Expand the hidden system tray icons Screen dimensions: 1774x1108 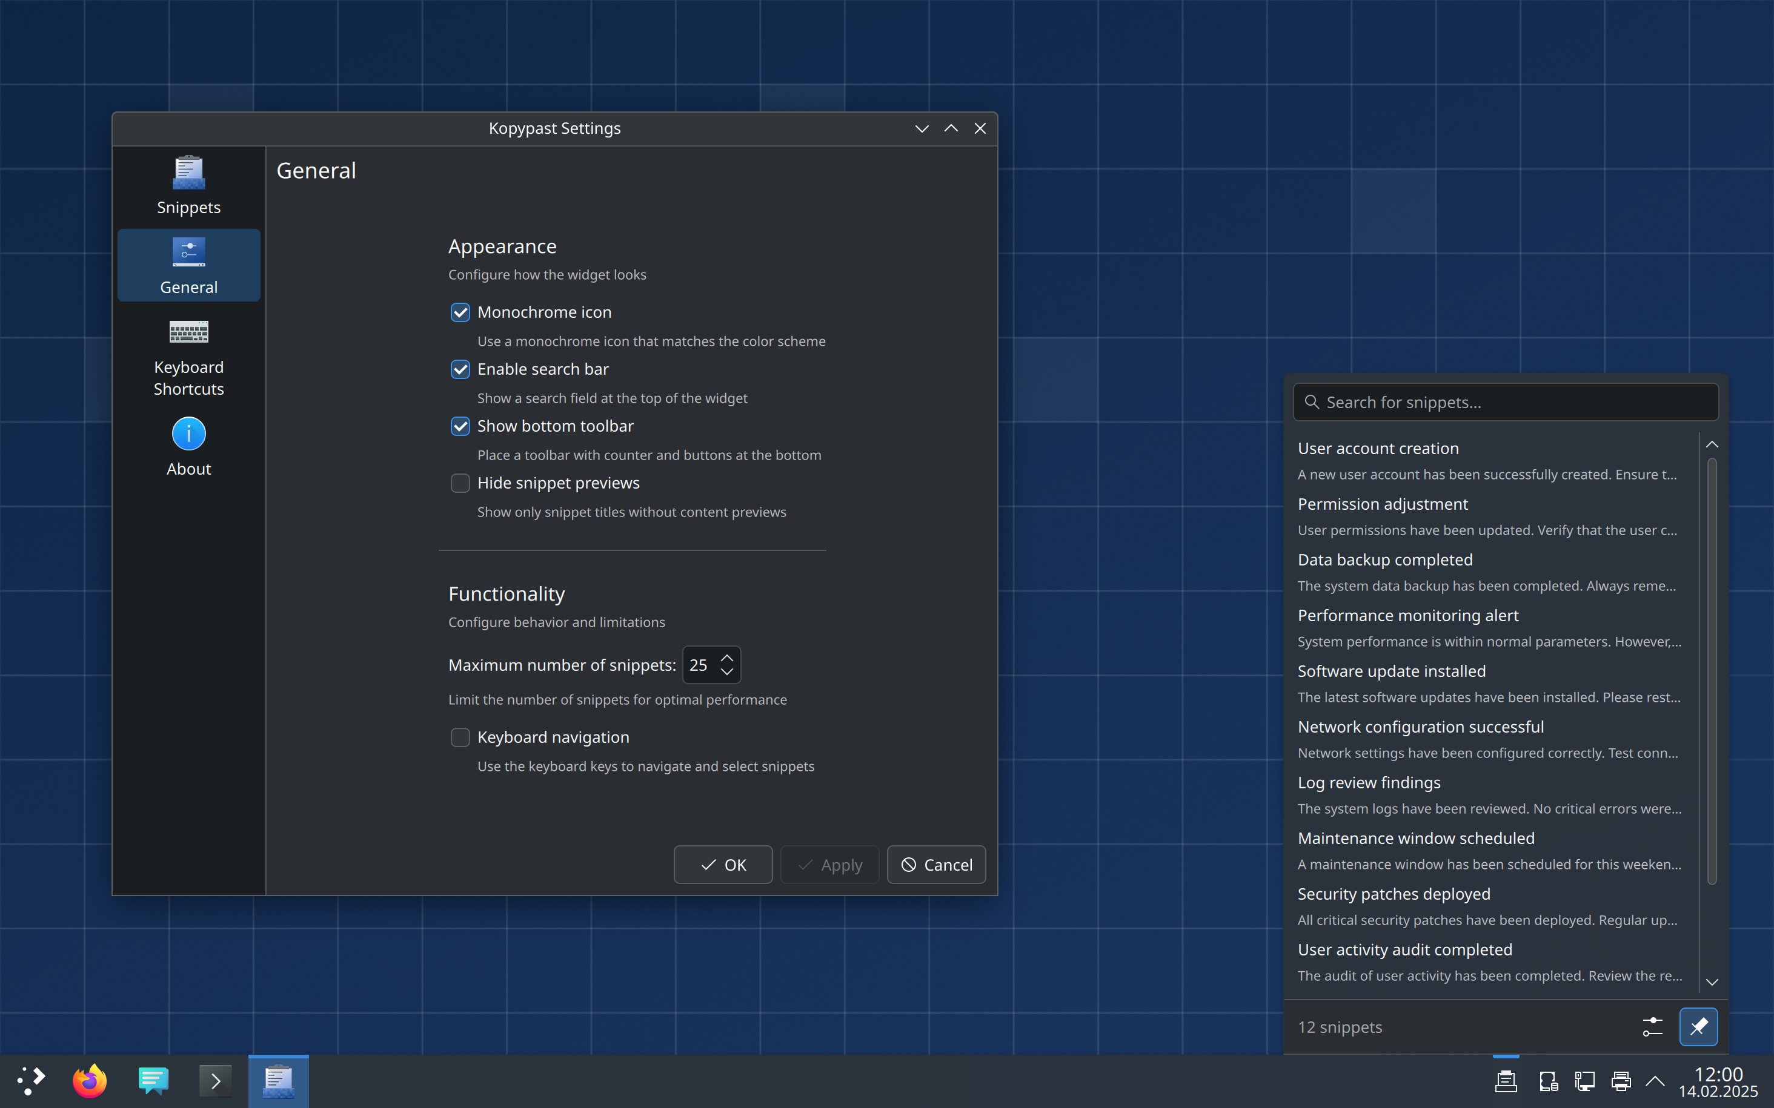point(1655,1081)
